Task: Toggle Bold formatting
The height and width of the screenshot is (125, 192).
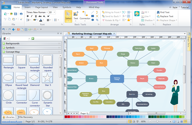Action: tap(28, 16)
